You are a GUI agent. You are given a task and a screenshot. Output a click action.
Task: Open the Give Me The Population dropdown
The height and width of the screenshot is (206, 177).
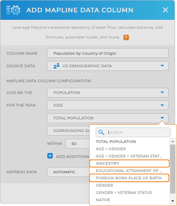pos(108,93)
